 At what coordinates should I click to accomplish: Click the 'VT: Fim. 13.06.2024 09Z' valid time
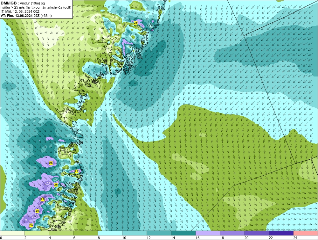pyautogui.click(x=20, y=16)
